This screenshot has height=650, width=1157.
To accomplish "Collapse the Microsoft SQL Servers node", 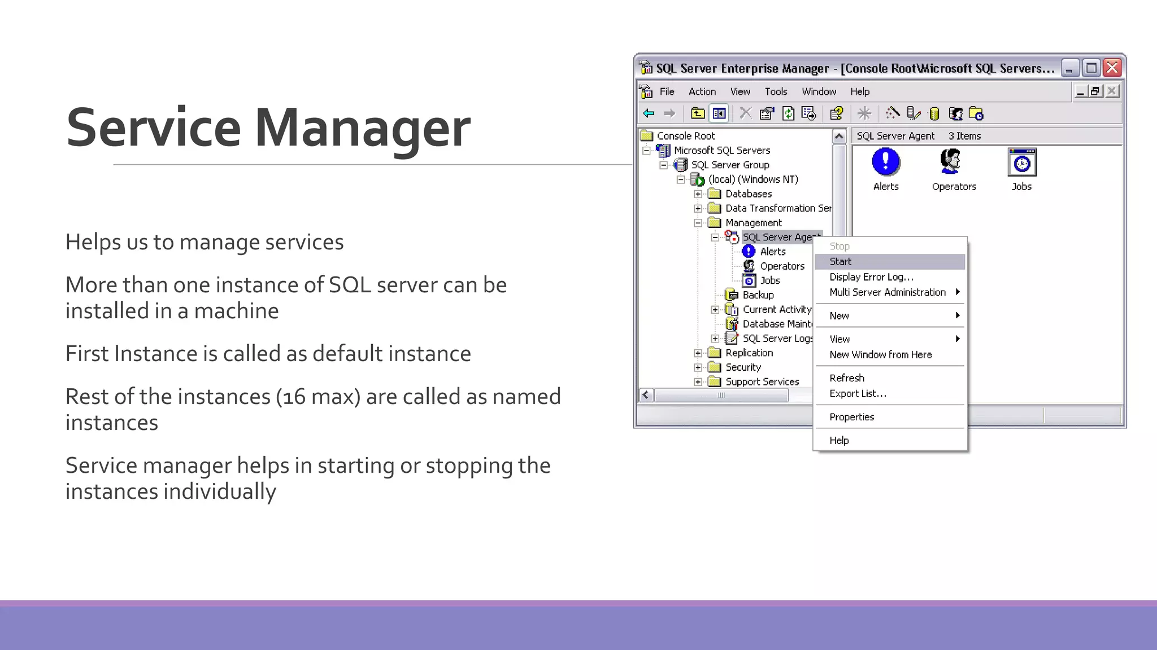I will tap(647, 151).
